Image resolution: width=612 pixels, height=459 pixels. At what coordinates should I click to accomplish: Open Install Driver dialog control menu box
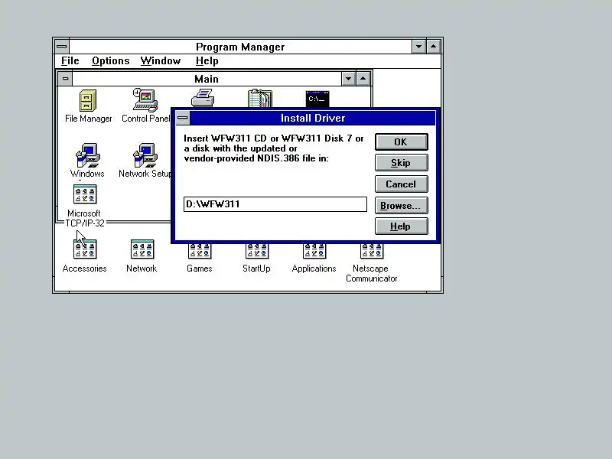[183, 118]
